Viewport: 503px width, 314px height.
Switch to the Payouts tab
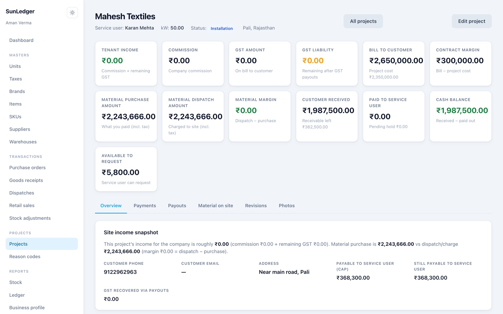177,206
